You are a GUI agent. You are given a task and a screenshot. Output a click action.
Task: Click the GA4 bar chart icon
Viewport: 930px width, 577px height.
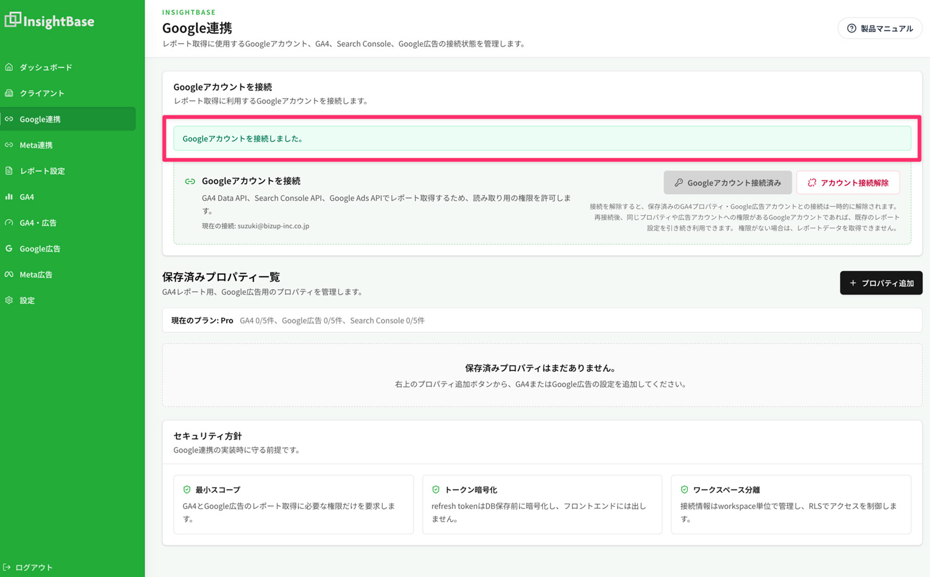click(9, 197)
